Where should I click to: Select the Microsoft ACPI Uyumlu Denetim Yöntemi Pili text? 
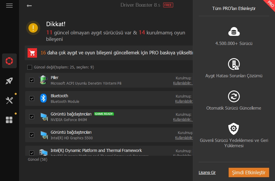click(86, 83)
